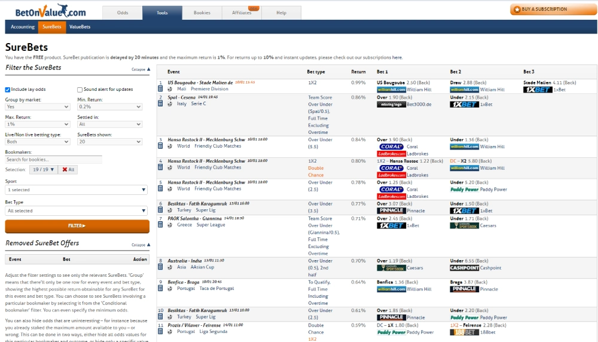This screenshot has width=598, height=342.
Task: Click William Hill logo under US Bougouba 2.50
Action: (x=391, y=90)
